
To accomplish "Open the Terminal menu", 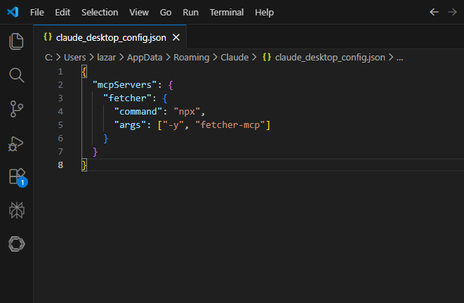I will 227,13.
